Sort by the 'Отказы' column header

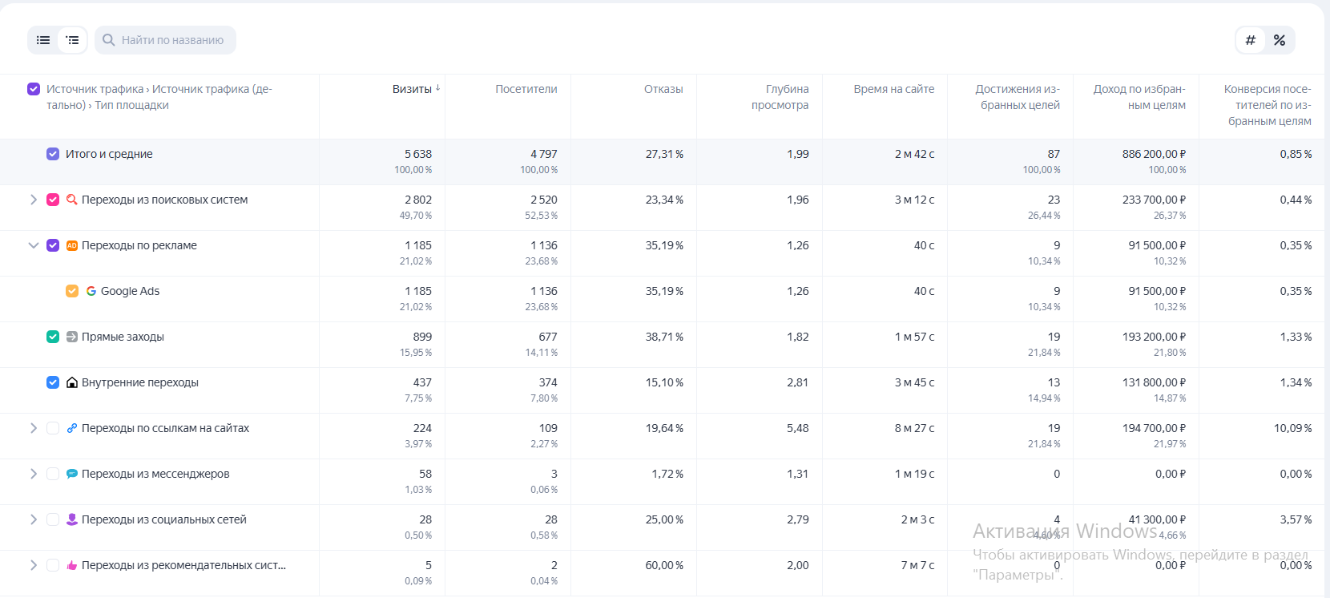click(663, 89)
